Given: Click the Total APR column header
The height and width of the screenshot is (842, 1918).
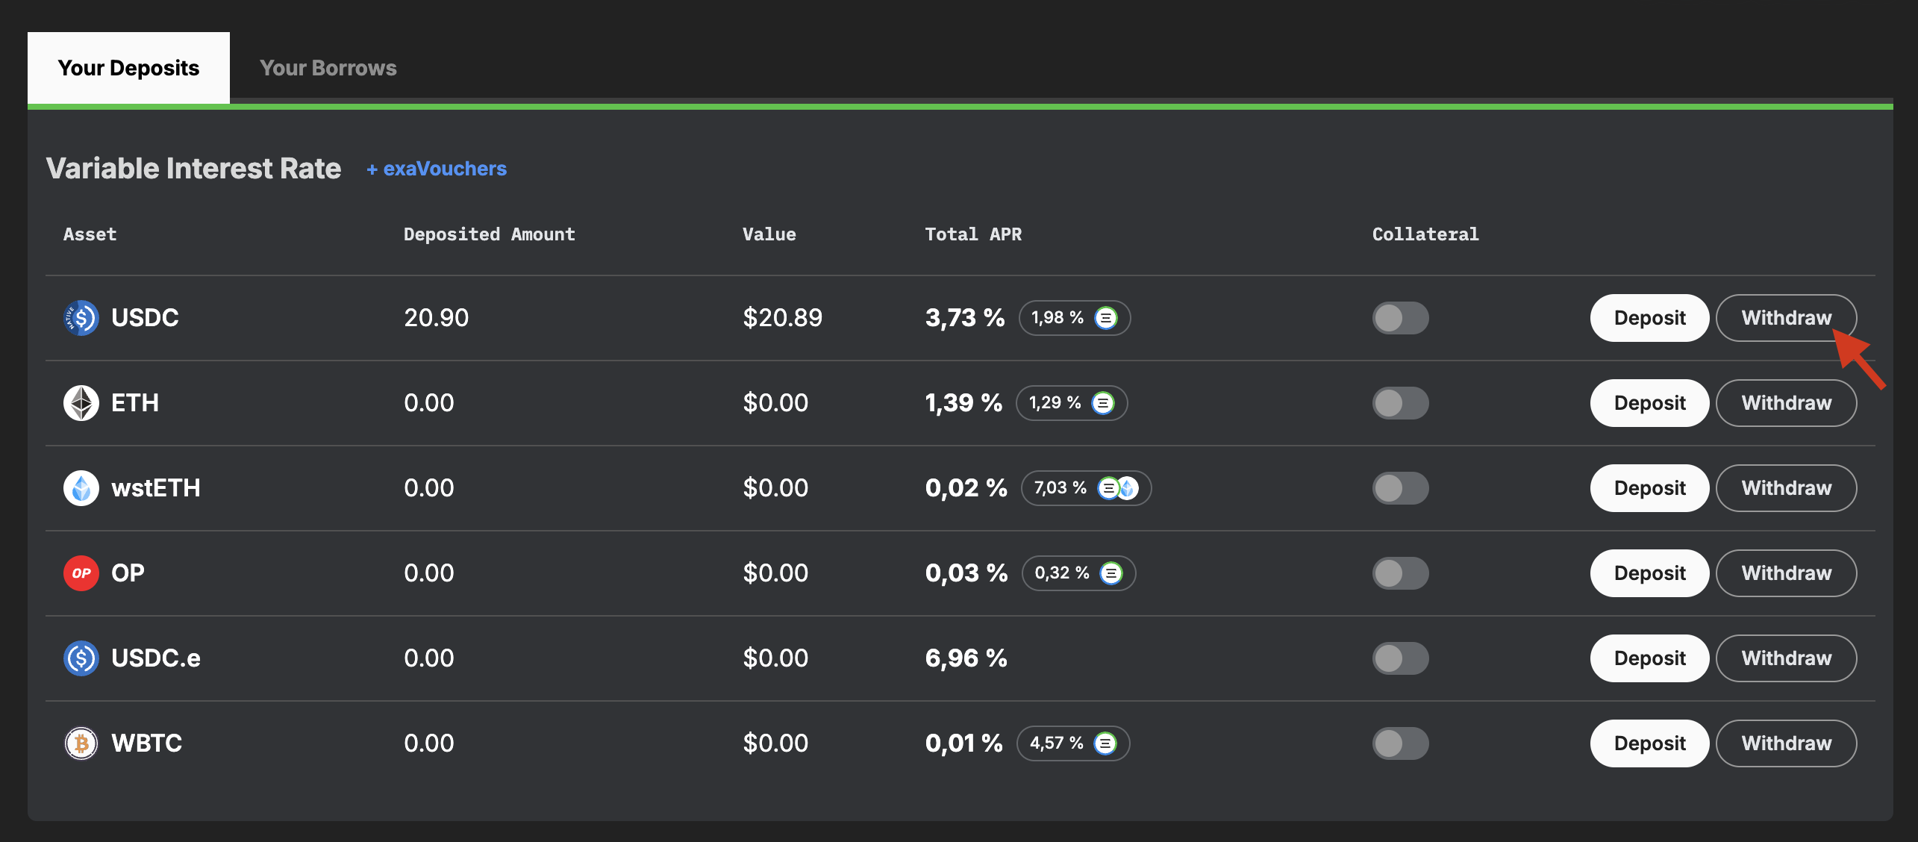Looking at the screenshot, I should (972, 234).
